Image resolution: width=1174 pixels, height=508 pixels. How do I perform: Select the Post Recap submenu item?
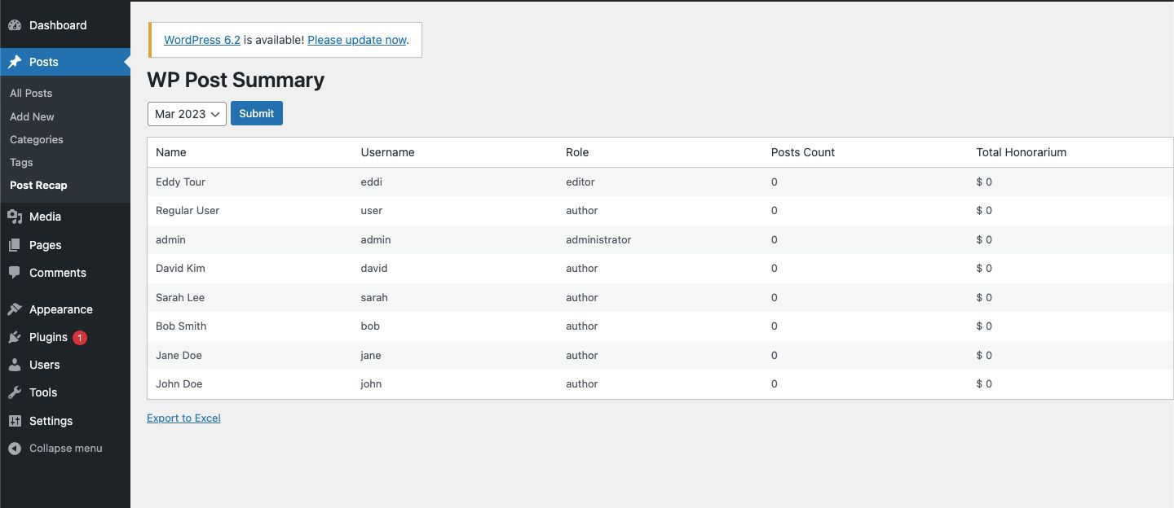pos(38,185)
